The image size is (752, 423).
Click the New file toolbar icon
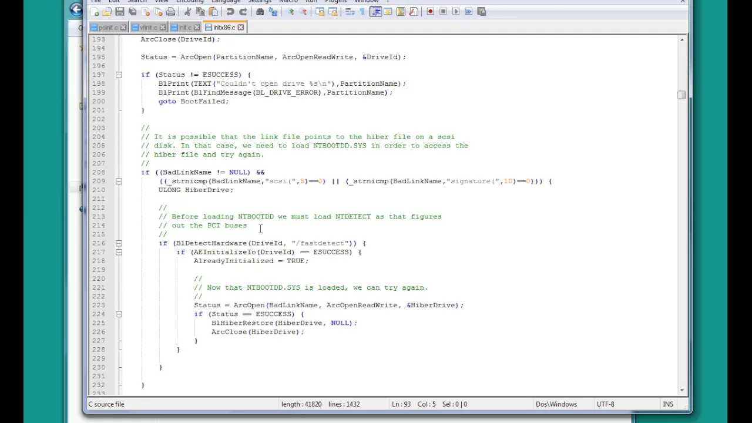tap(95, 11)
